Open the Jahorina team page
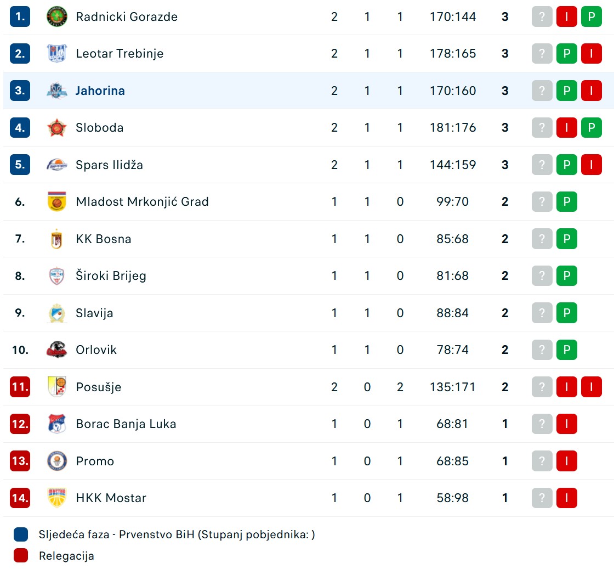Viewport: 614px width, 569px height. 100,91
